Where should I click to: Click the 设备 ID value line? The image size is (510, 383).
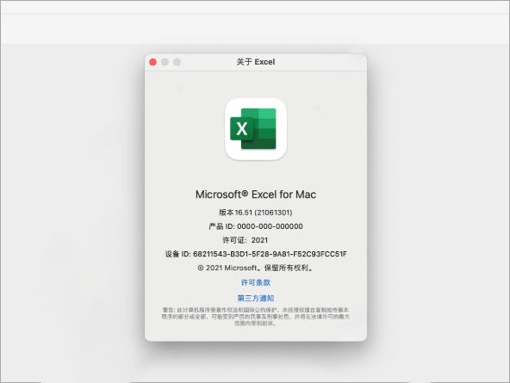click(256, 254)
